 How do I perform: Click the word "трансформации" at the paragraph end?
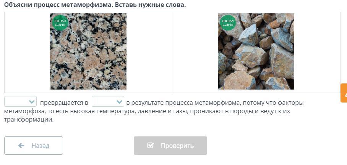point(29,120)
